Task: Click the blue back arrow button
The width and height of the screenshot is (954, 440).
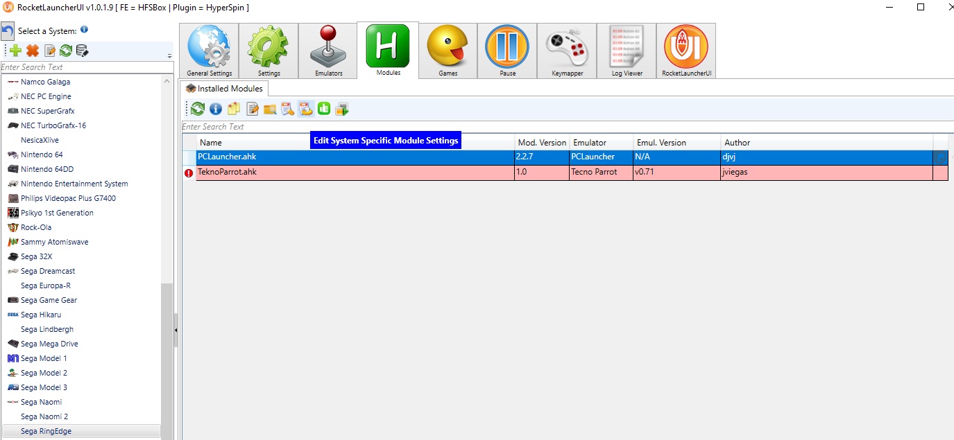Action: 8,31
